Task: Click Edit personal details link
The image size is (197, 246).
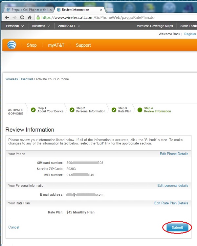Action: tap(173, 185)
